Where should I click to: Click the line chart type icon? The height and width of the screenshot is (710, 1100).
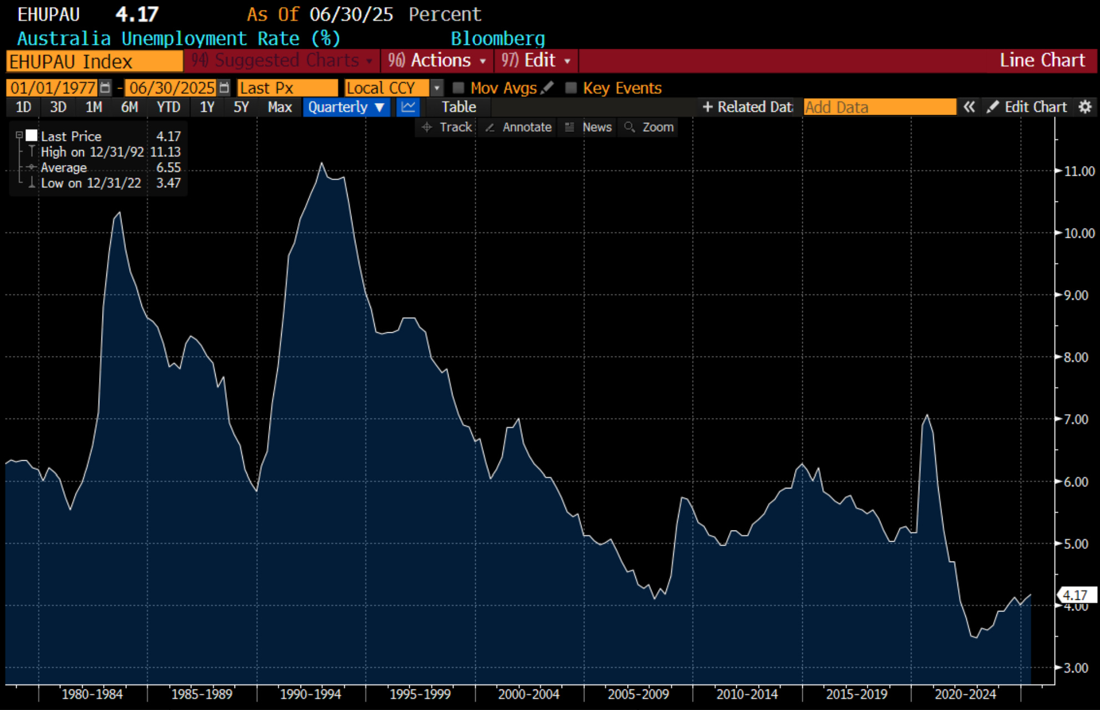[x=408, y=107]
